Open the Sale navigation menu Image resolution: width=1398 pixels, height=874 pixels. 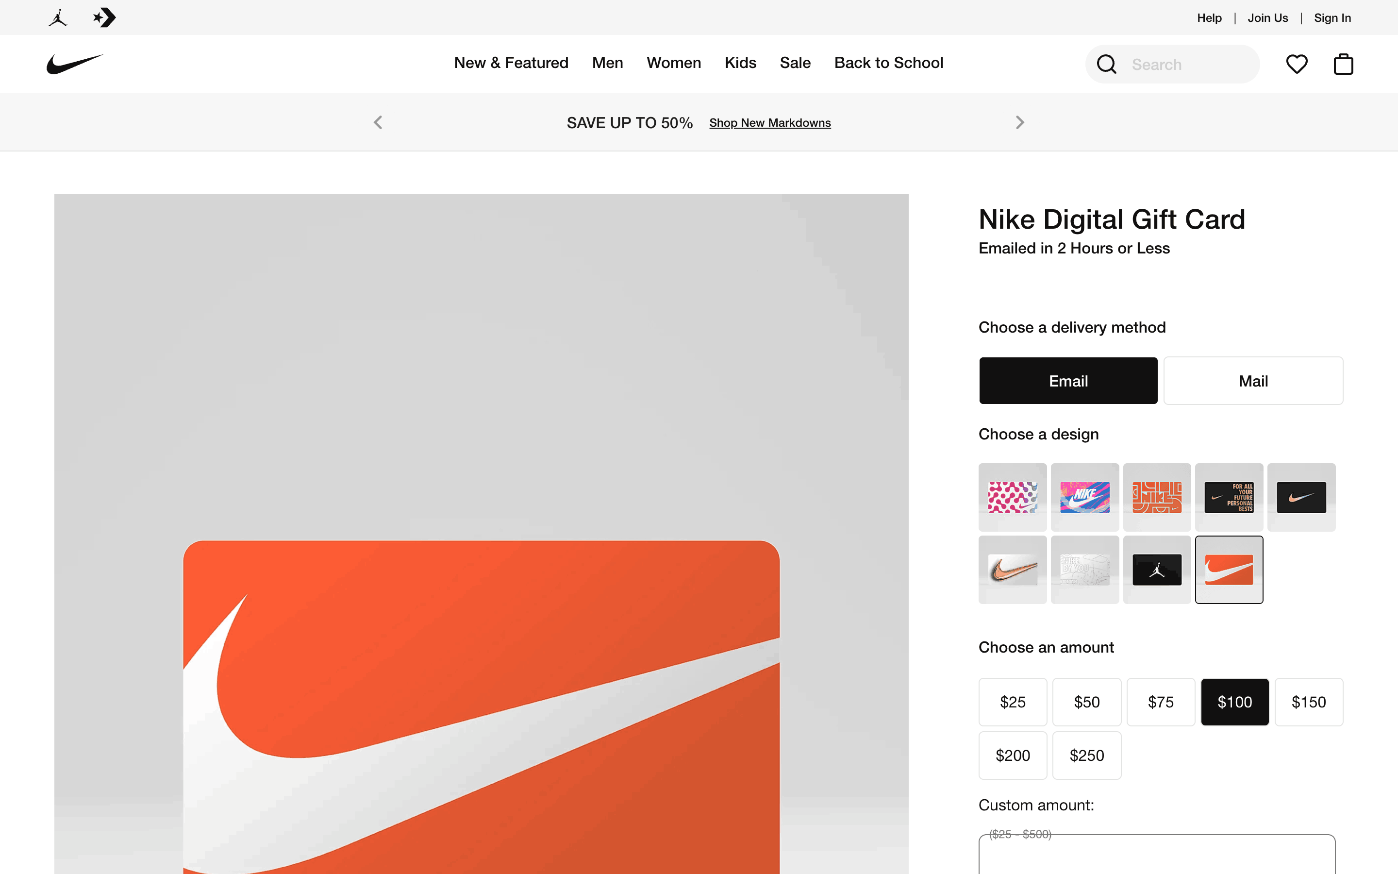[x=795, y=63]
